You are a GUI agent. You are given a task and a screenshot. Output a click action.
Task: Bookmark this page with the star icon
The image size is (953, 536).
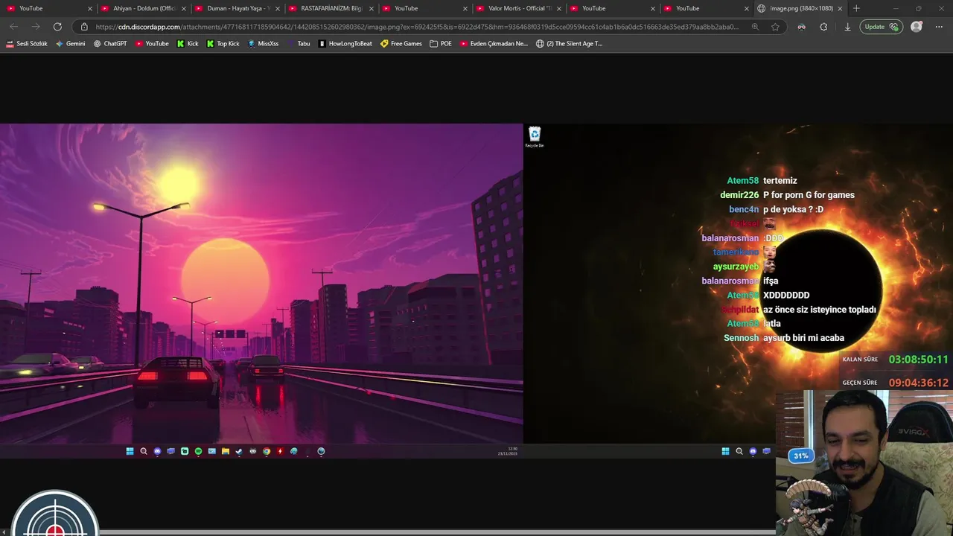coord(775,27)
